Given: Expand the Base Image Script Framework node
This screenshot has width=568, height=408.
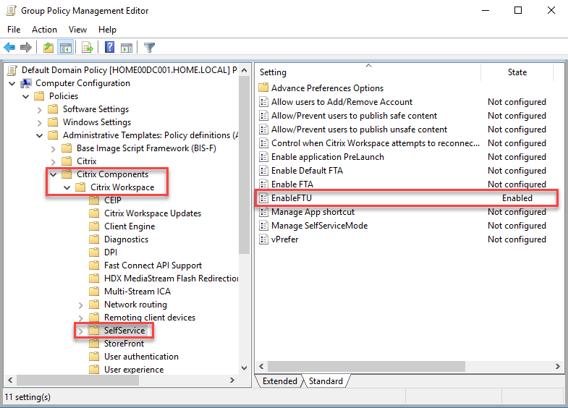Looking at the screenshot, I should [x=54, y=149].
